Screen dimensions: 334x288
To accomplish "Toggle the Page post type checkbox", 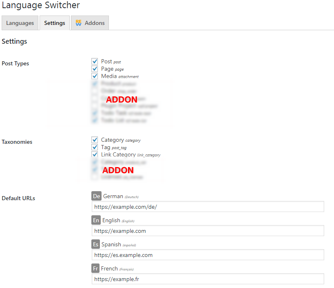I will point(95,68).
